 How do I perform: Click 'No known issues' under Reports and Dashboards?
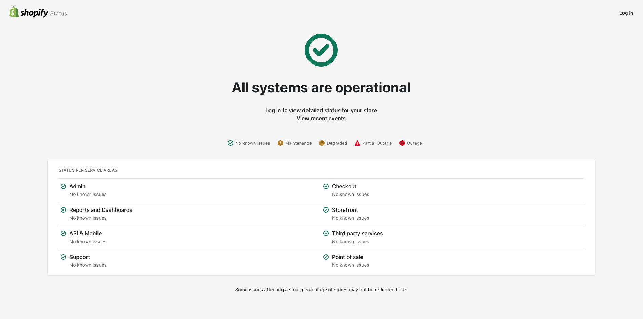click(88, 218)
